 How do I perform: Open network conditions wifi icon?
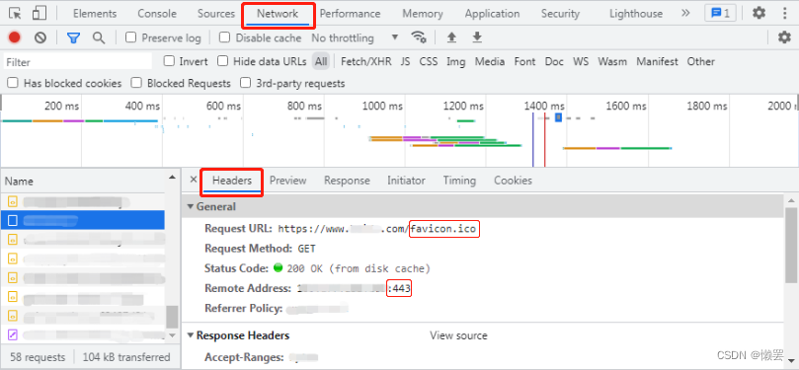pos(419,37)
